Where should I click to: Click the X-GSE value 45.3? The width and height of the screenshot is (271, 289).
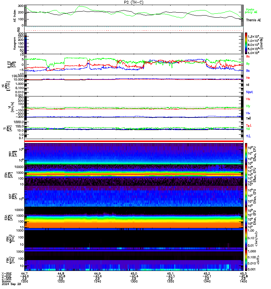(243, 273)
